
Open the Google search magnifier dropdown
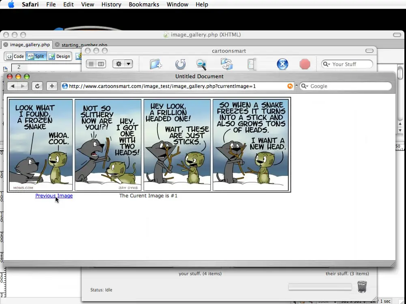pyautogui.click(x=304, y=86)
